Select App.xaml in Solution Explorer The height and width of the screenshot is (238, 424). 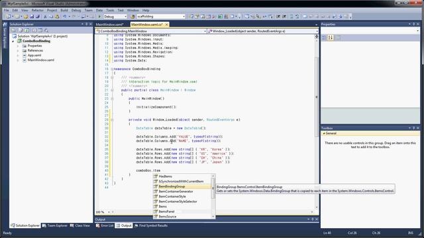pos(34,56)
